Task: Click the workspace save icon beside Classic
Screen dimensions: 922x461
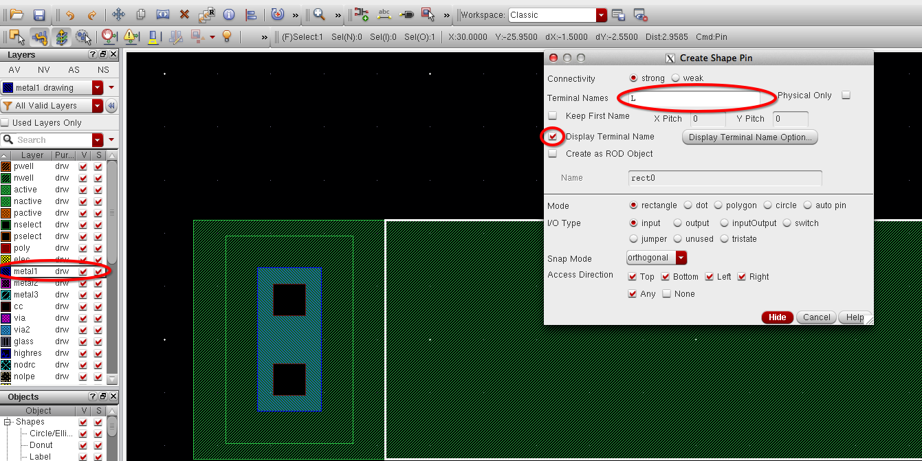Action: [x=618, y=15]
